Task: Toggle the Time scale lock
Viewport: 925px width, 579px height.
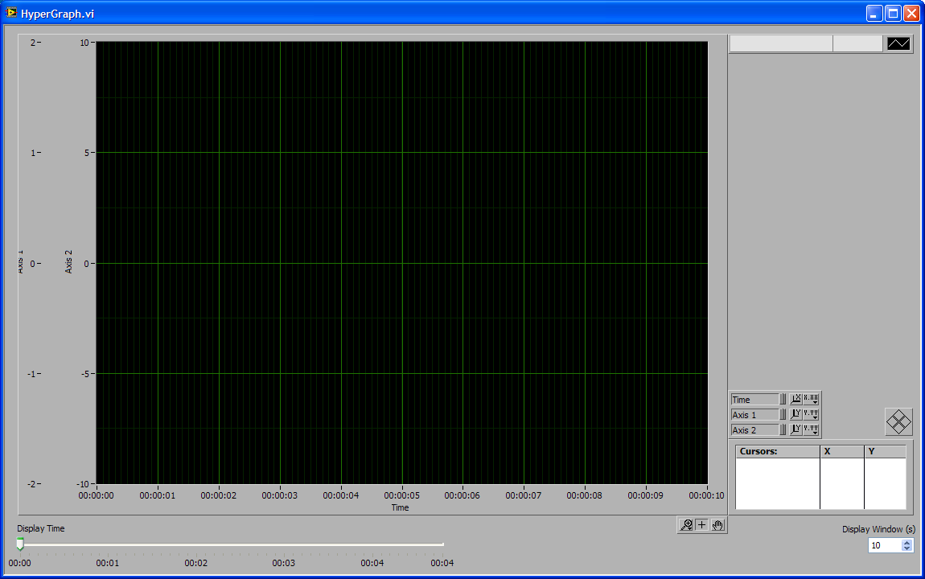Action: (x=783, y=399)
